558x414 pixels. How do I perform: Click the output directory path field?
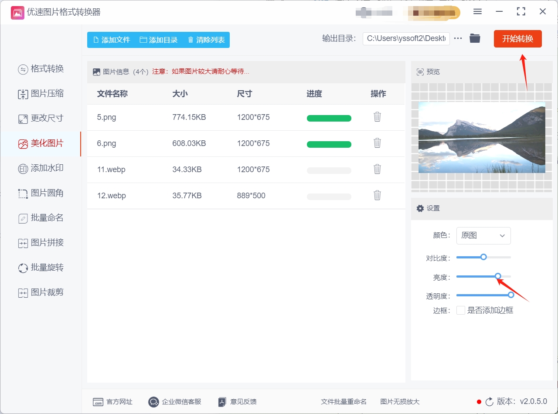[406, 38]
